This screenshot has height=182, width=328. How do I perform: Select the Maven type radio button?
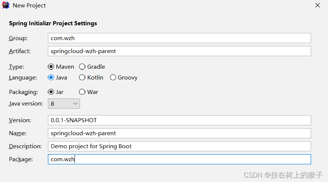51,67
